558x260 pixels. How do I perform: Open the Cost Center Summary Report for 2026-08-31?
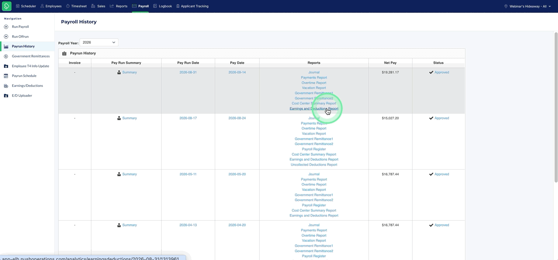(314, 104)
